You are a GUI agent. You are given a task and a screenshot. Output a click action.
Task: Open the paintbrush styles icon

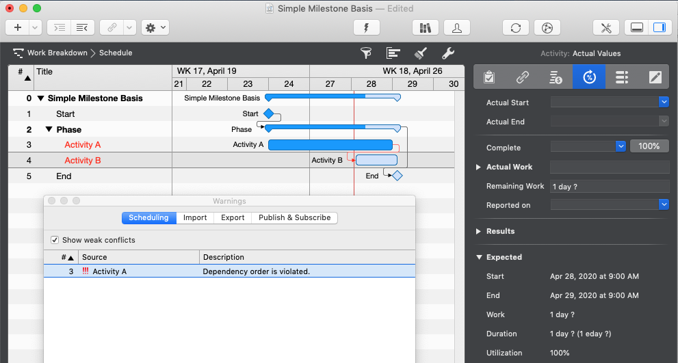421,53
